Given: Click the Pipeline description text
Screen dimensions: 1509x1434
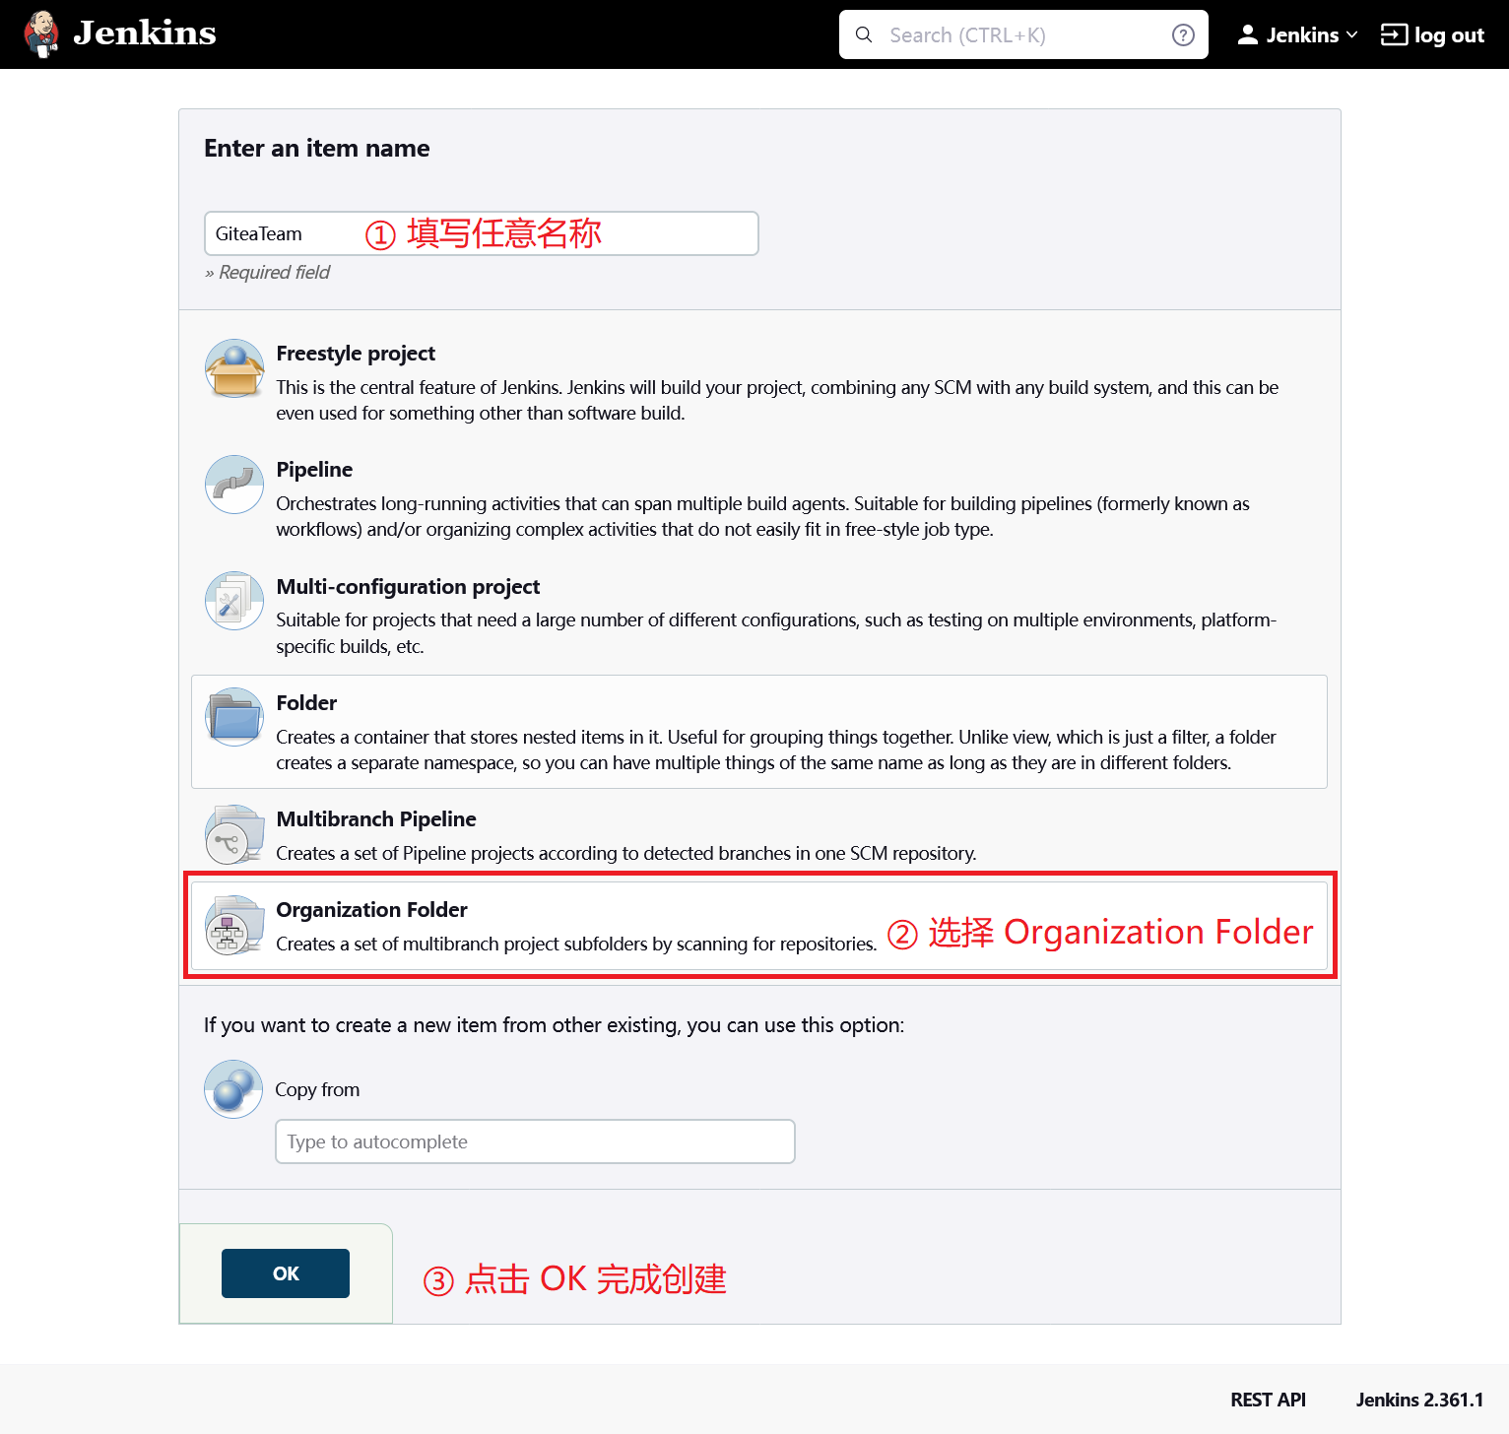Looking at the screenshot, I should pyautogui.click(x=762, y=517).
